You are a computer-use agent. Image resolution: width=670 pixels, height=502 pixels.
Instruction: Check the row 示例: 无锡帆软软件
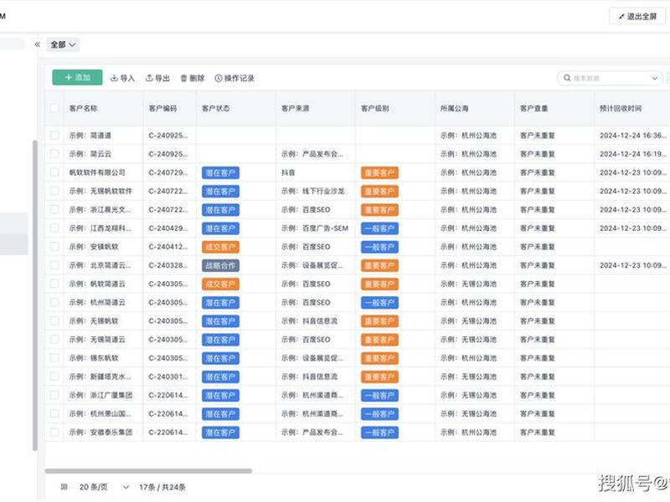point(54,191)
